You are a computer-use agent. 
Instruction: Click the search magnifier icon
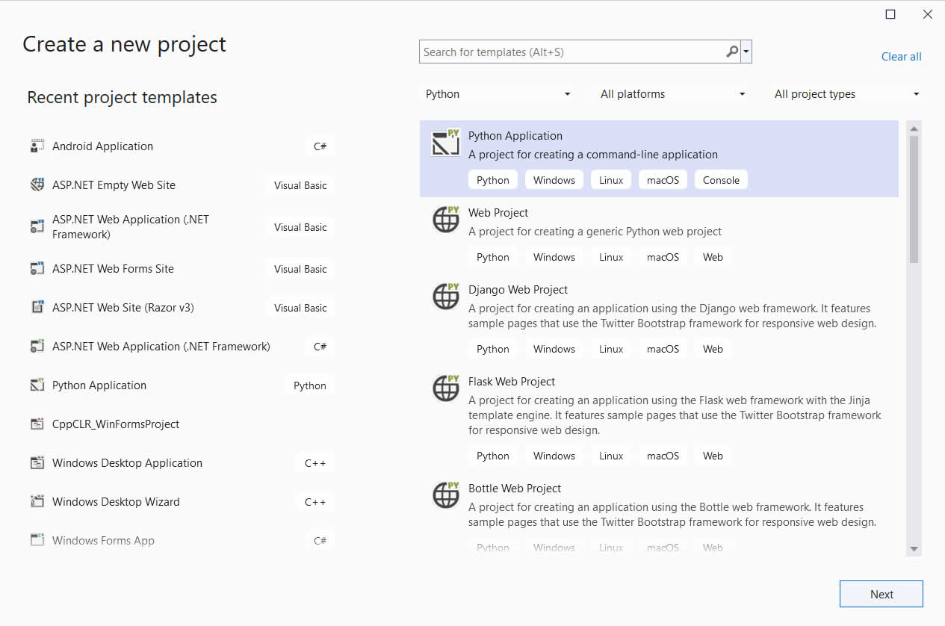[731, 52]
